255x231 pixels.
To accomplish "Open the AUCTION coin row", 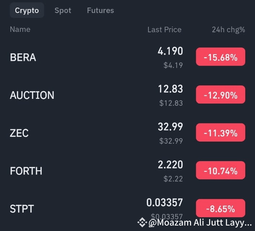I will coord(127,95).
